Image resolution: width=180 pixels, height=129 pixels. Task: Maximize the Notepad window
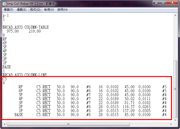coord(163,3)
